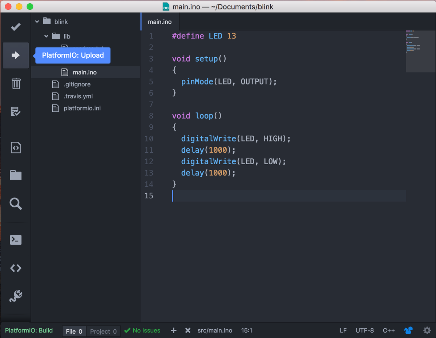
Task: Collapse the blink folder
Action: coord(37,21)
